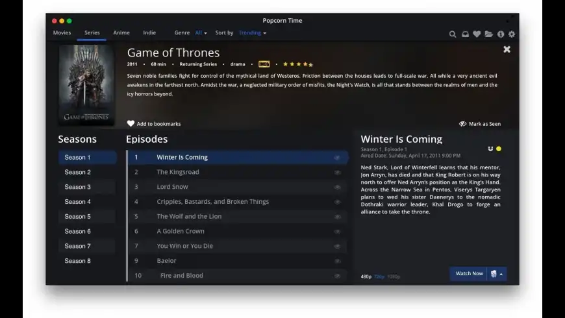The height and width of the screenshot is (318, 565).
Task: Click the Returning Series status text
Action: pos(198,64)
